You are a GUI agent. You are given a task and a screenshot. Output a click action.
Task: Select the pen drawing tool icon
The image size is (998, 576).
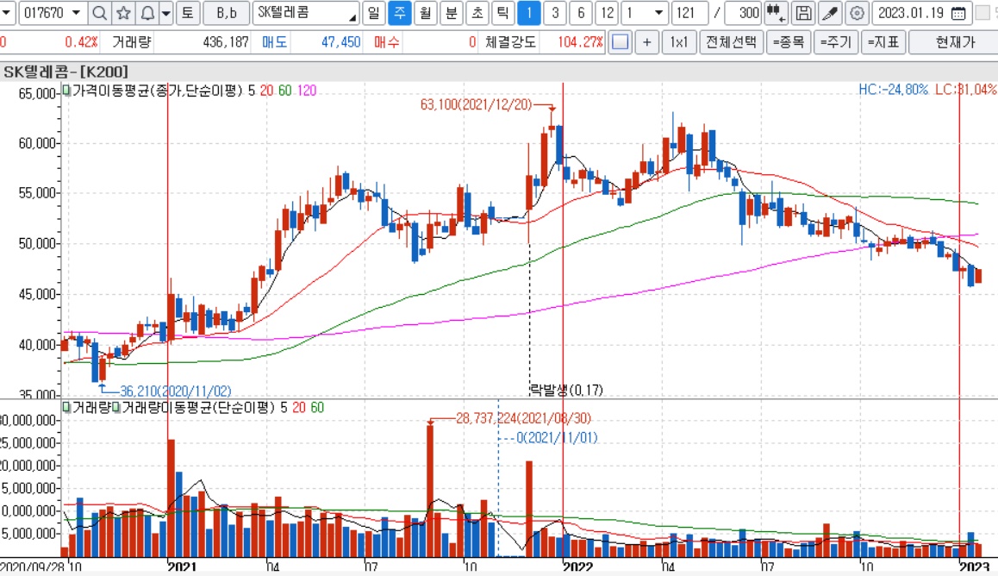[830, 13]
